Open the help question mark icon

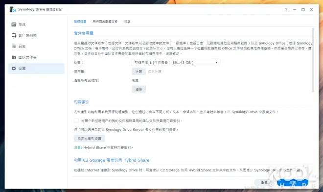point(286,9)
